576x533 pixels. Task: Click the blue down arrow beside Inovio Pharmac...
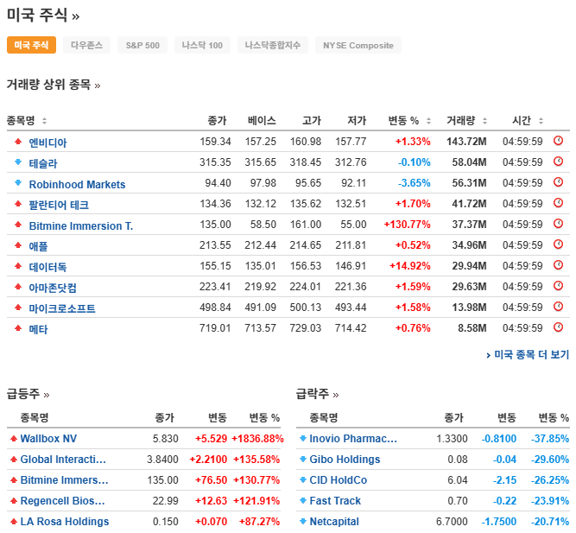pyautogui.click(x=303, y=438)
